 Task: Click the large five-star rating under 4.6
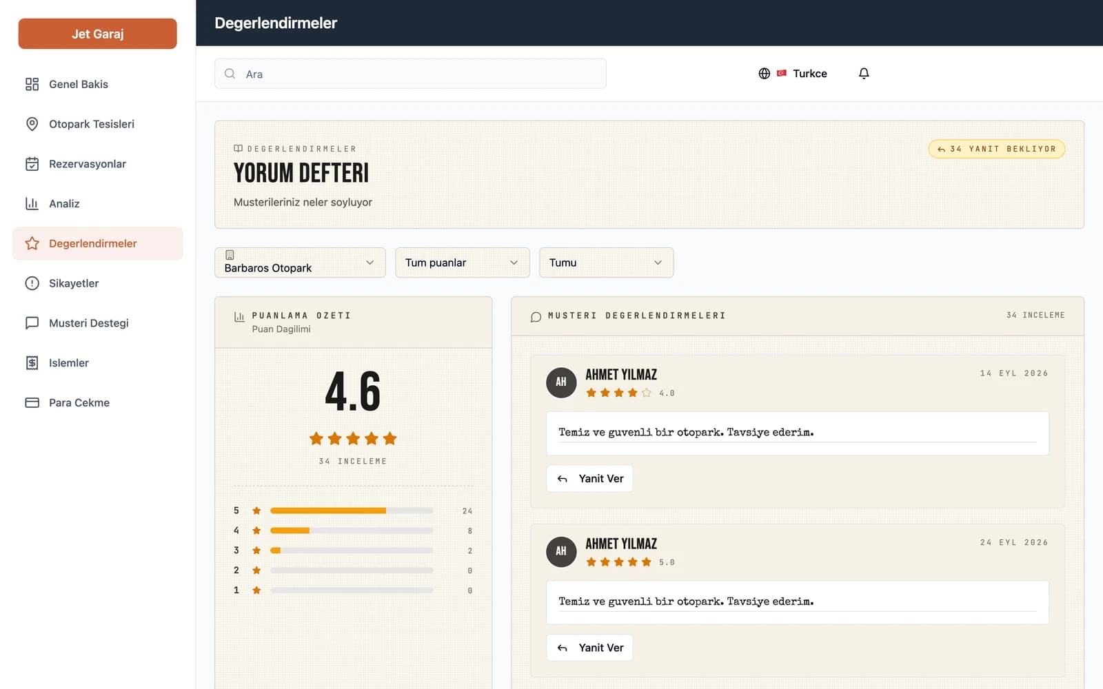click(353, 438)
